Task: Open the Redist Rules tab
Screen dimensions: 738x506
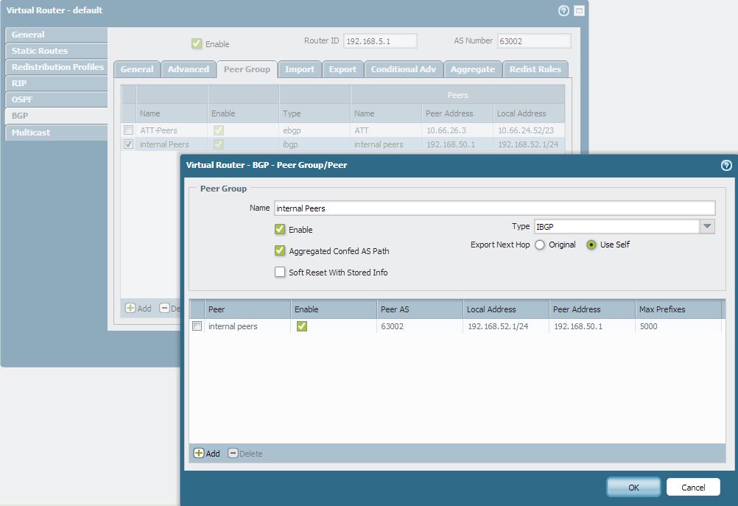Action: pos(535,69)
